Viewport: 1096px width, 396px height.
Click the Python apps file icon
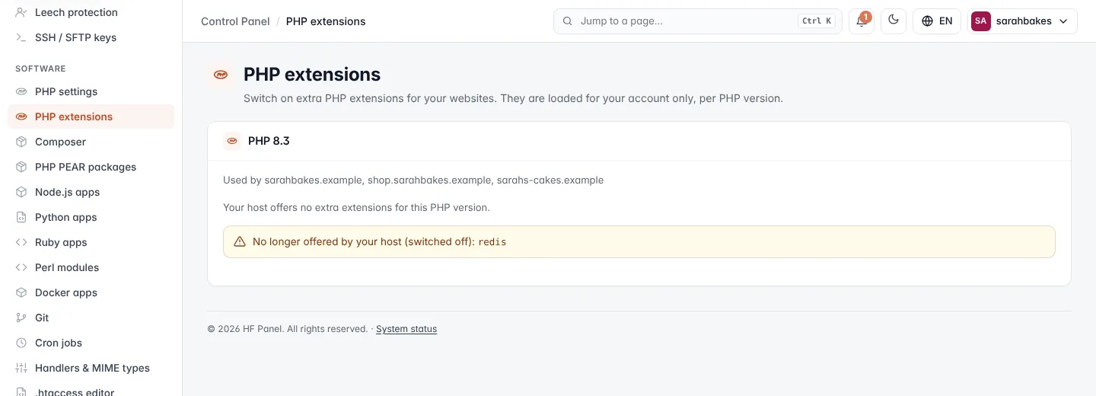[x=21, y=217]
